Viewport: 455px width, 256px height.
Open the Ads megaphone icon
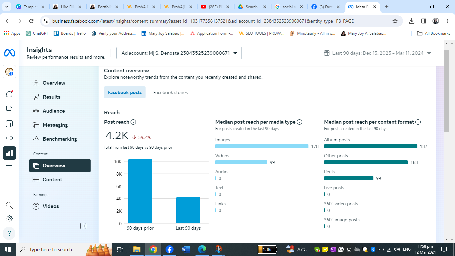(x=9, y=138)
